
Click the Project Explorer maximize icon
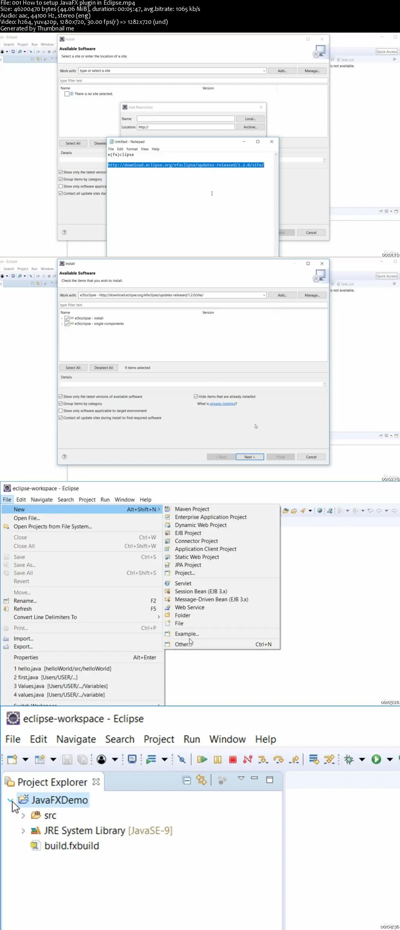coord(270,779)
